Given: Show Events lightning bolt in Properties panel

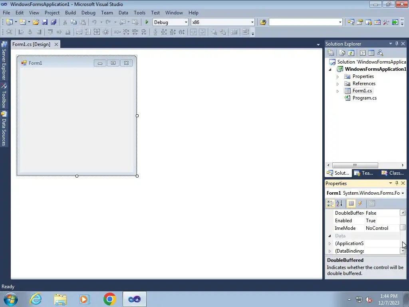Looking at the screenshot, I should pos(360,203).
